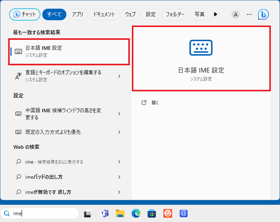Open the three-dot options menu
The image size is (280, 222).
pyautogui.click(x=249, y=14)
